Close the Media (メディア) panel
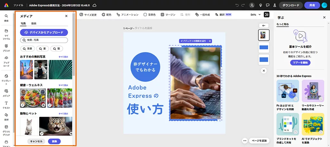 point(66,16)
